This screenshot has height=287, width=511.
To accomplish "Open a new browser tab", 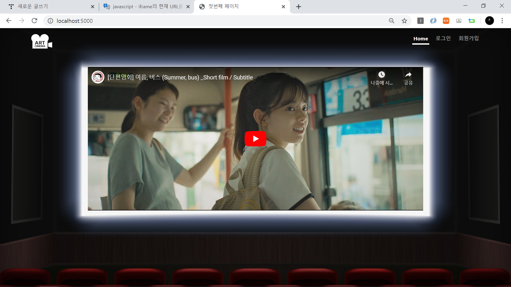I will click(298, 7).
